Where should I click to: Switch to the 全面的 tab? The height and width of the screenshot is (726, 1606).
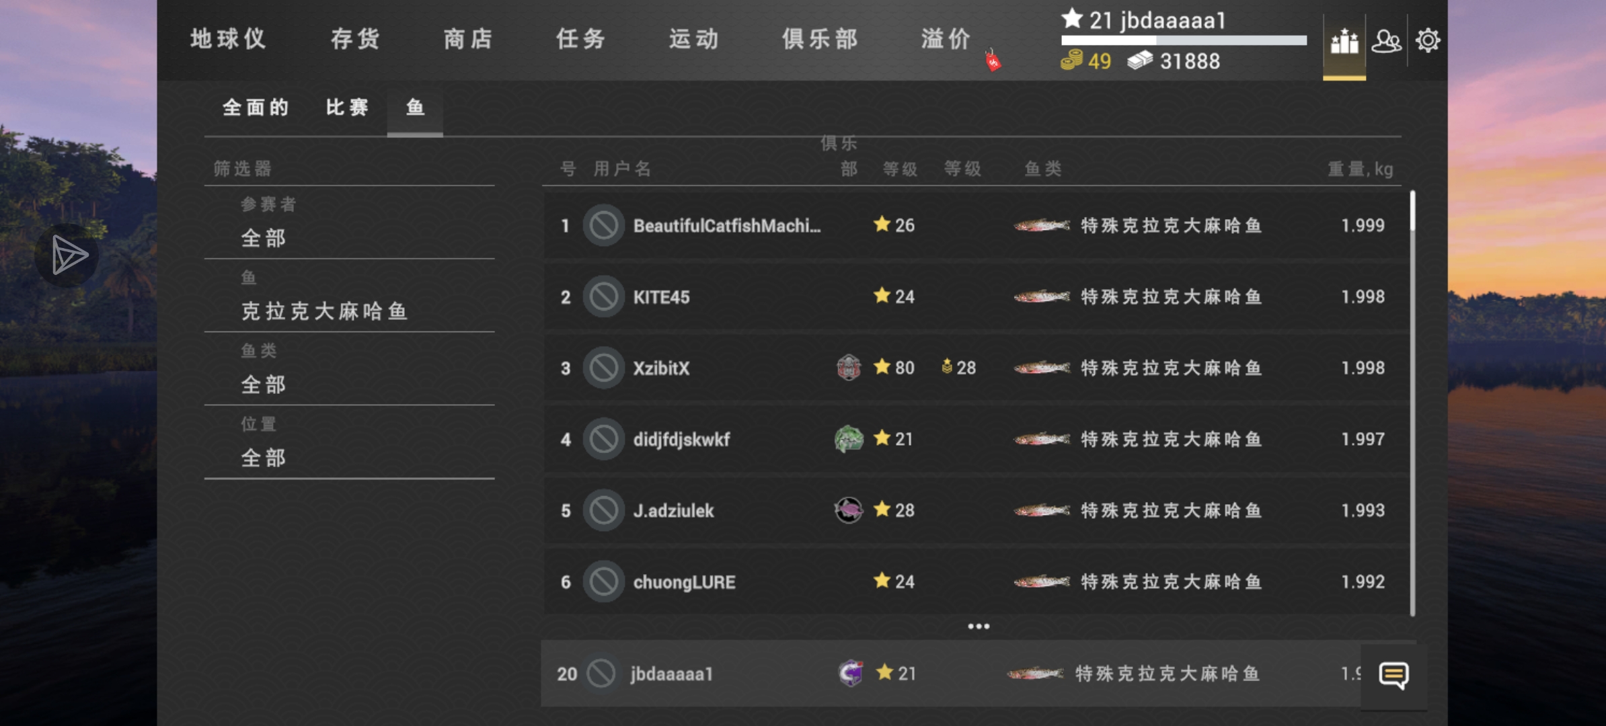pyautogui.click(x=256, y=108)
